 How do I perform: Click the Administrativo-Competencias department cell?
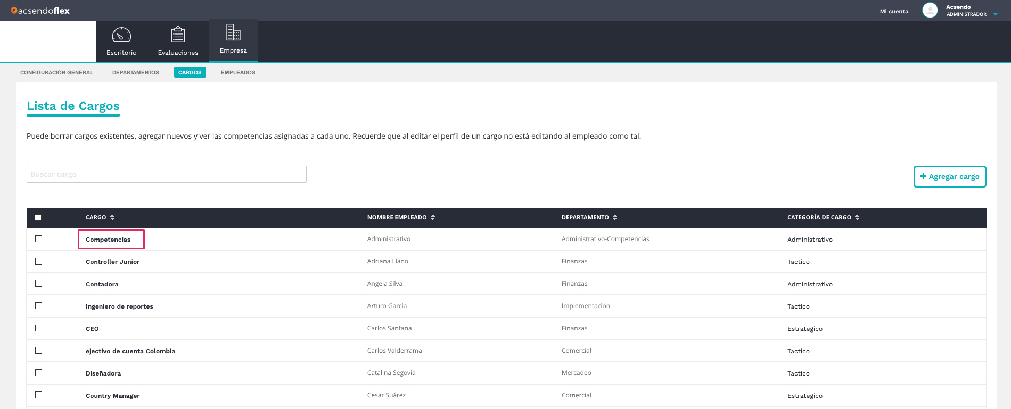pyautogui.click(x=605, y=239)
